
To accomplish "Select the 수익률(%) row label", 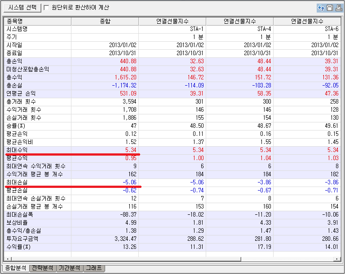I will tap(18, 247).
